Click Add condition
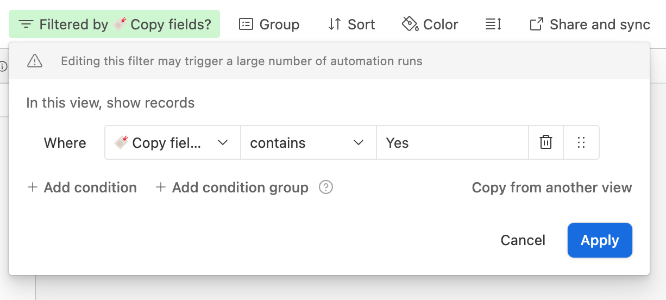 [82, 187]
